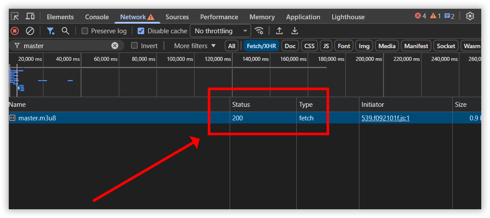Export HAR download icon
This screenshot has width=490, height=218.
click(295, 31)
